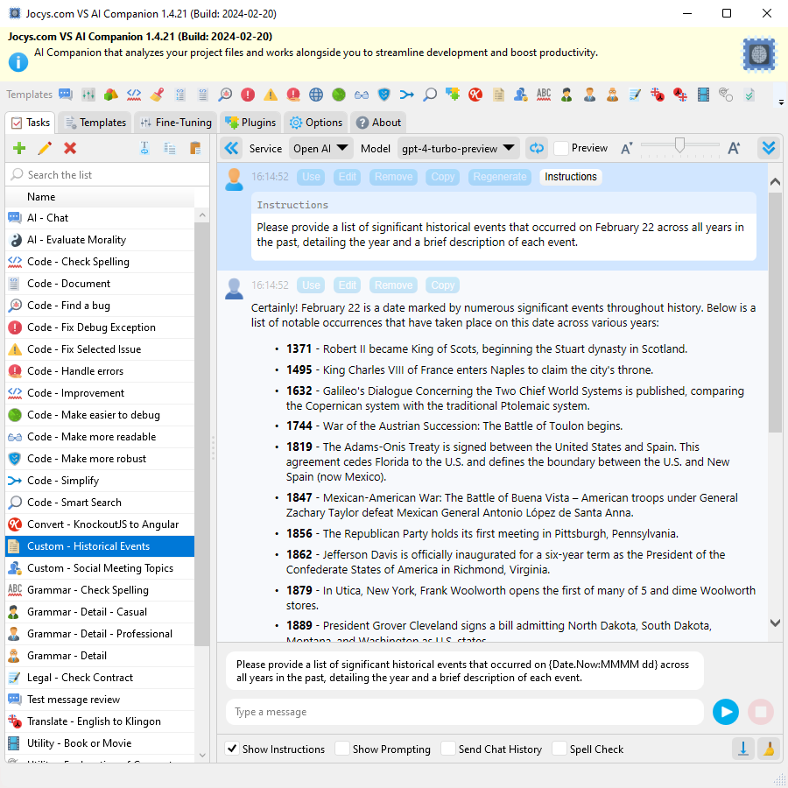
Task: Click the colored shapes icon in Templates toolbar
Action: pos(111,95)
